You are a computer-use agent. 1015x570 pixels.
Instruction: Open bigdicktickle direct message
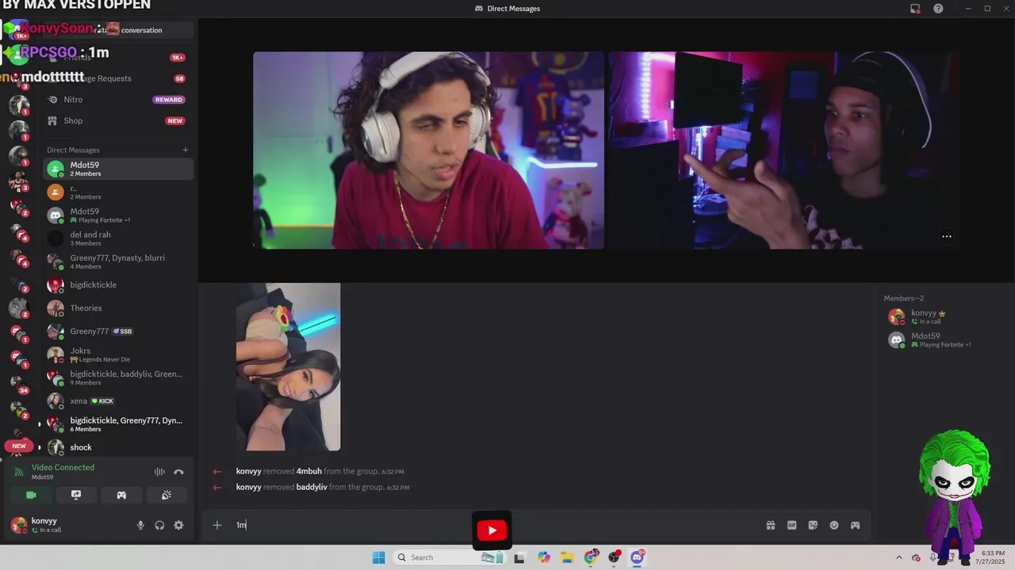(x=118, y=285)
